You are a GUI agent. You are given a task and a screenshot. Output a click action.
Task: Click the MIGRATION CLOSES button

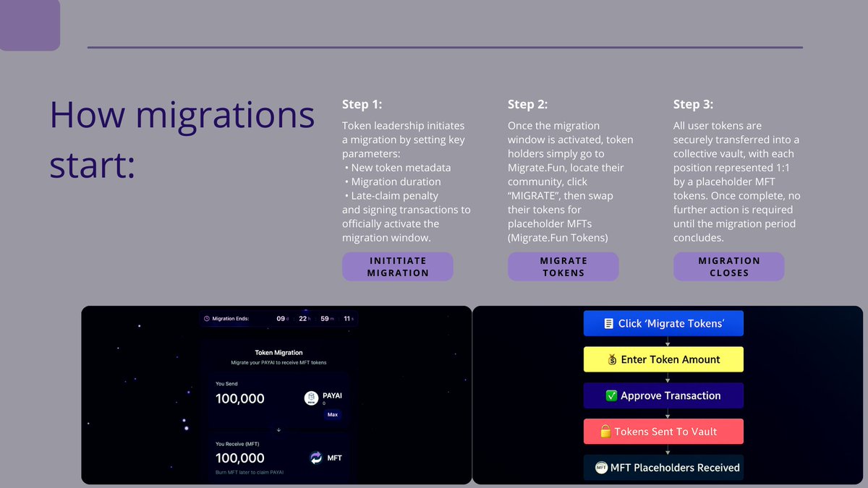point(729,267)
